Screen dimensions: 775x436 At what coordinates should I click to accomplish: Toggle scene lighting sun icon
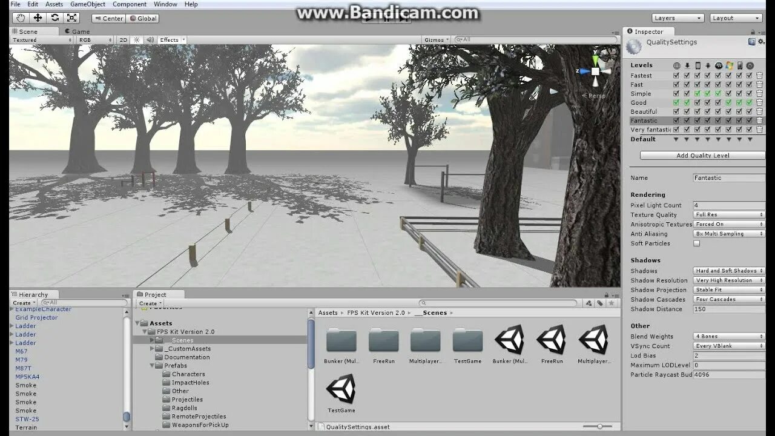(137, 40)
